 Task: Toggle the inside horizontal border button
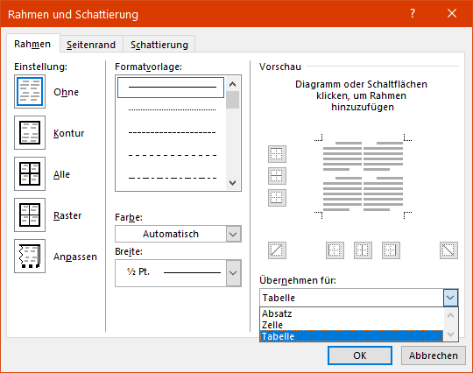[x=277, y=176]
